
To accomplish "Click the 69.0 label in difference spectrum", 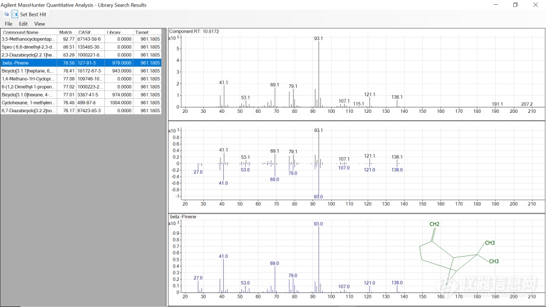I will [x=274, y=180].
